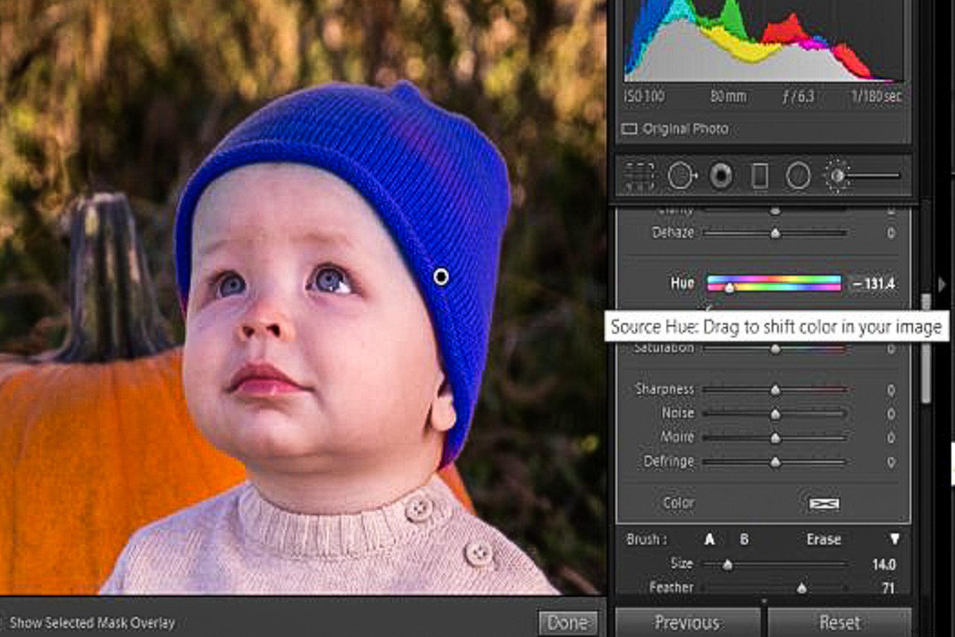Click the Done button

coord(569,622)
